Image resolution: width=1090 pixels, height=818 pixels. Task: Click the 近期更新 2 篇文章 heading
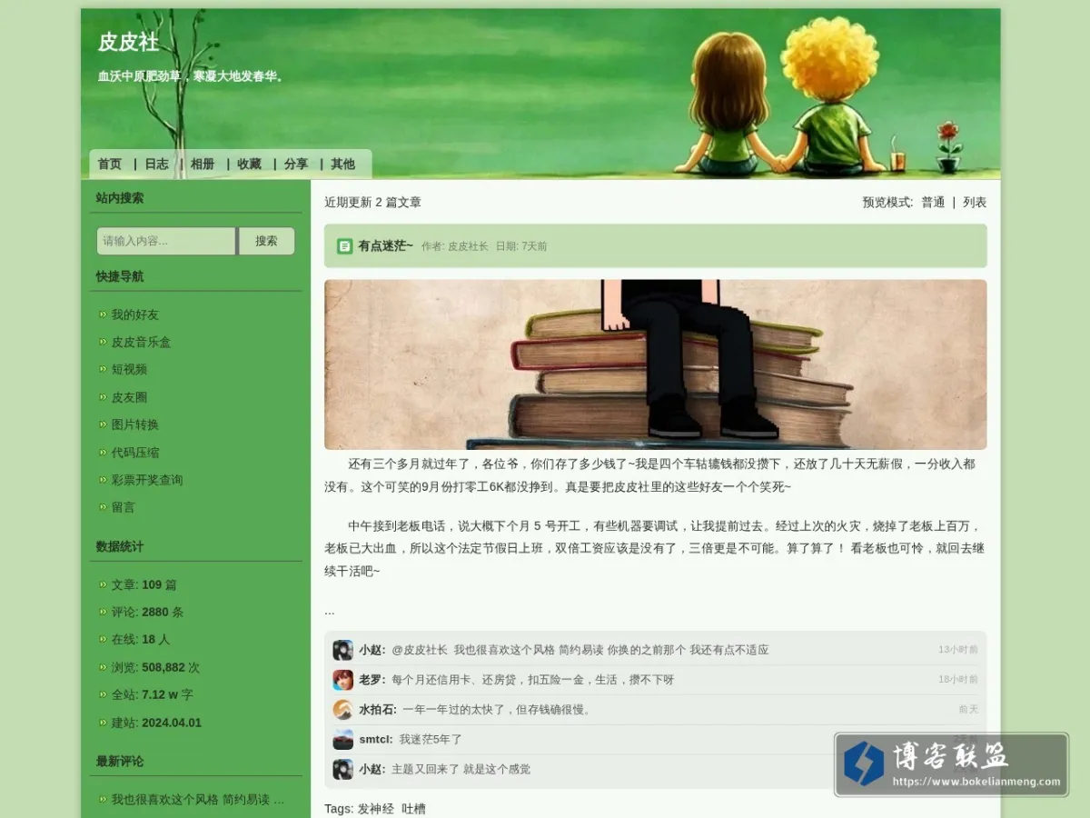pyautogui.click(x=372, y=202)
